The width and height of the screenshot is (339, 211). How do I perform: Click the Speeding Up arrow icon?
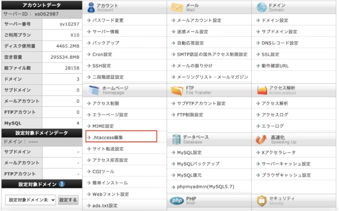tap(262, 140)
